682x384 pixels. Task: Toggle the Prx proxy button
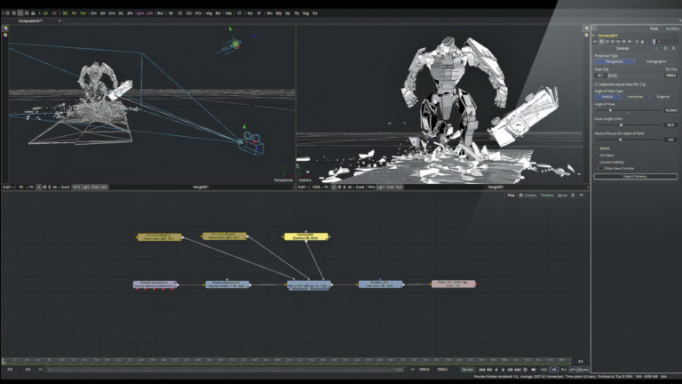(x=564, y=370)
